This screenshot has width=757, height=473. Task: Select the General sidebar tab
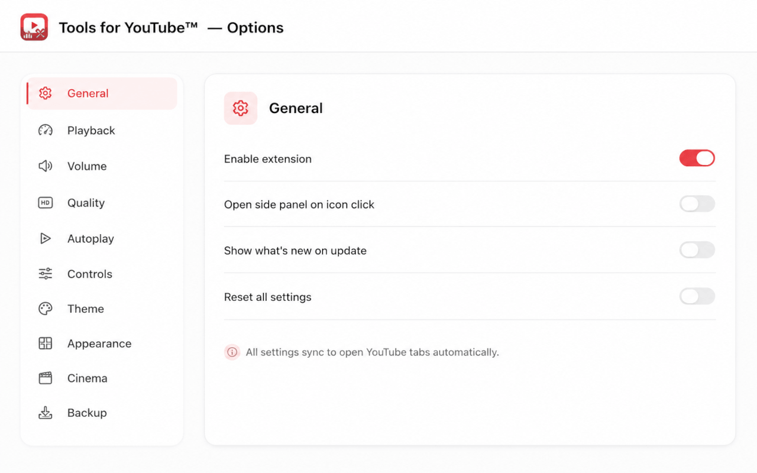(x=102, y=93)
